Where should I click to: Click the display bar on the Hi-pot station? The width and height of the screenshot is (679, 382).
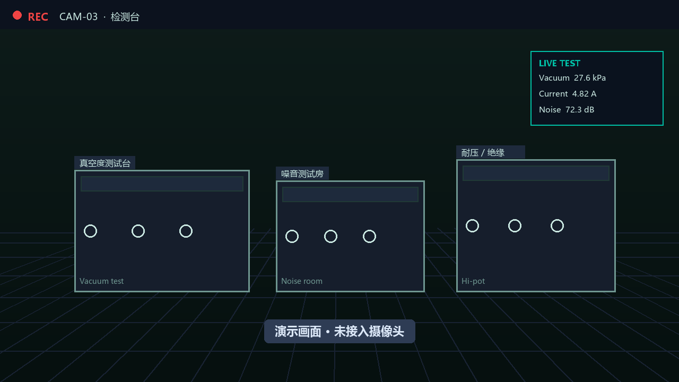[536, 173]
